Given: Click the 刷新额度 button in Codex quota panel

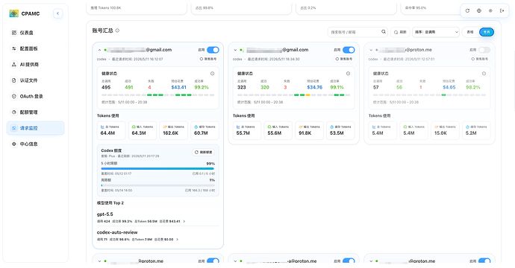Looking at the screenshot, I should point(203,153).
